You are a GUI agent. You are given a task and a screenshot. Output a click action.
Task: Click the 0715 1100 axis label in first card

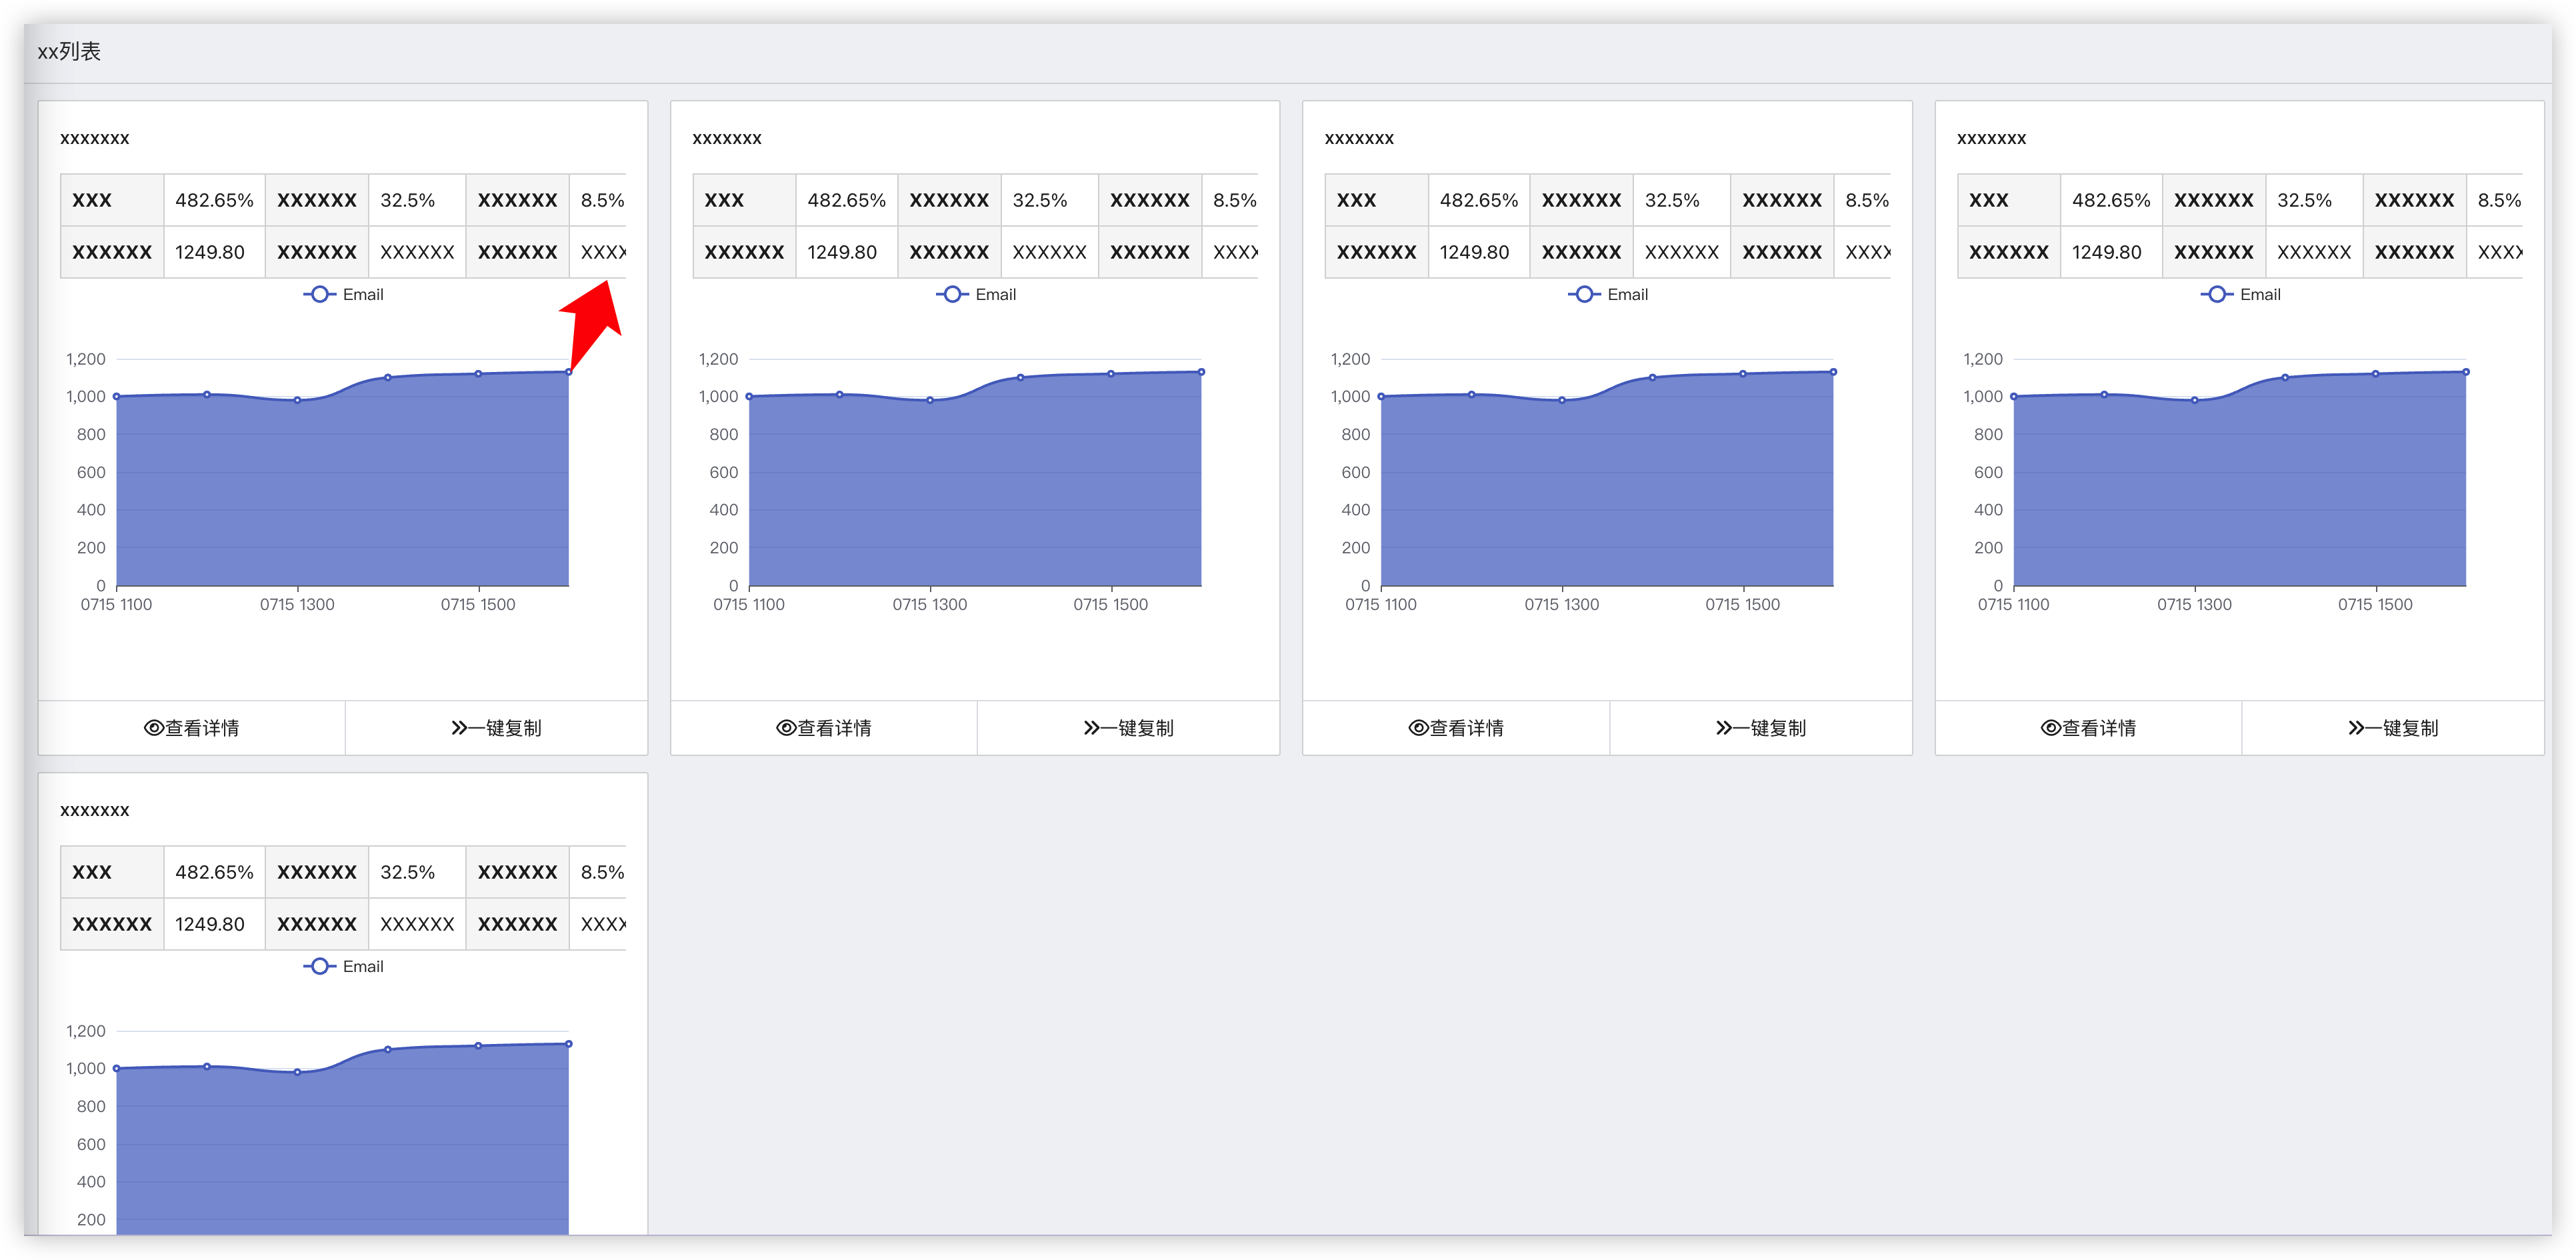pos(116,604)
